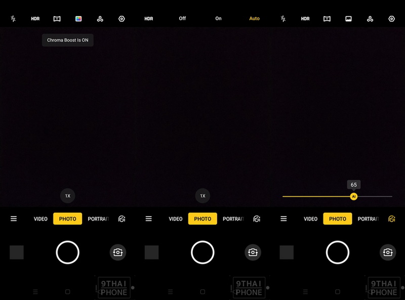Viewport: 405px width, 300px height.
Task: Tap 1X zoom in Chroma Boost ON screen
Action: (68, 196)
